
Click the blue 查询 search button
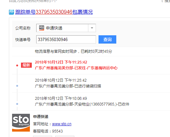point(107,39)
